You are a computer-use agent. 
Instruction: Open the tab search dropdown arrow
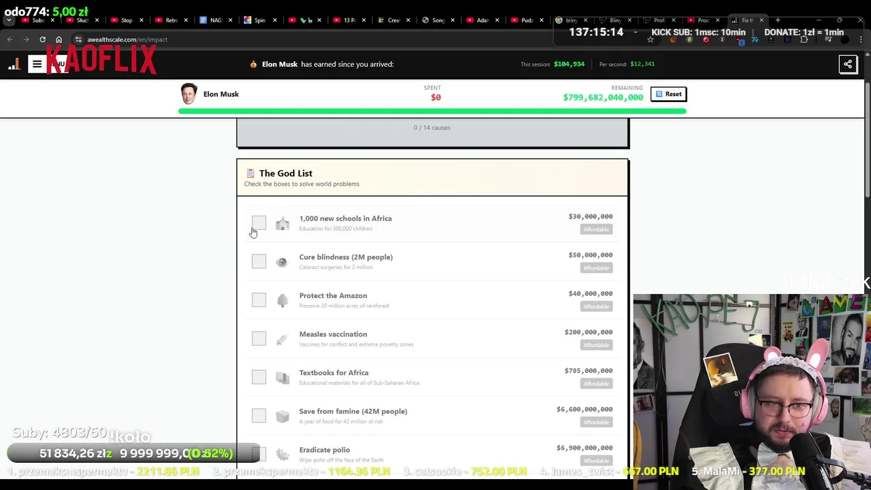(9, 20)
